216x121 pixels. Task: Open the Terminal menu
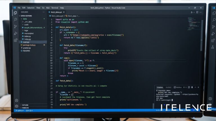pyautogui.click(x=55, y=8)
